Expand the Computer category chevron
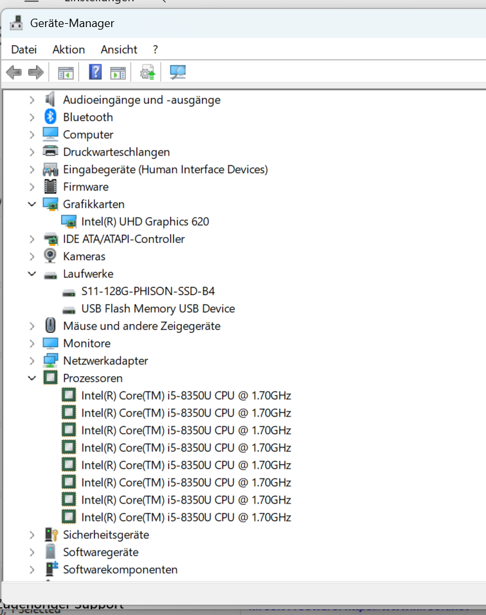The image size is (486, 615). [32, 135]
